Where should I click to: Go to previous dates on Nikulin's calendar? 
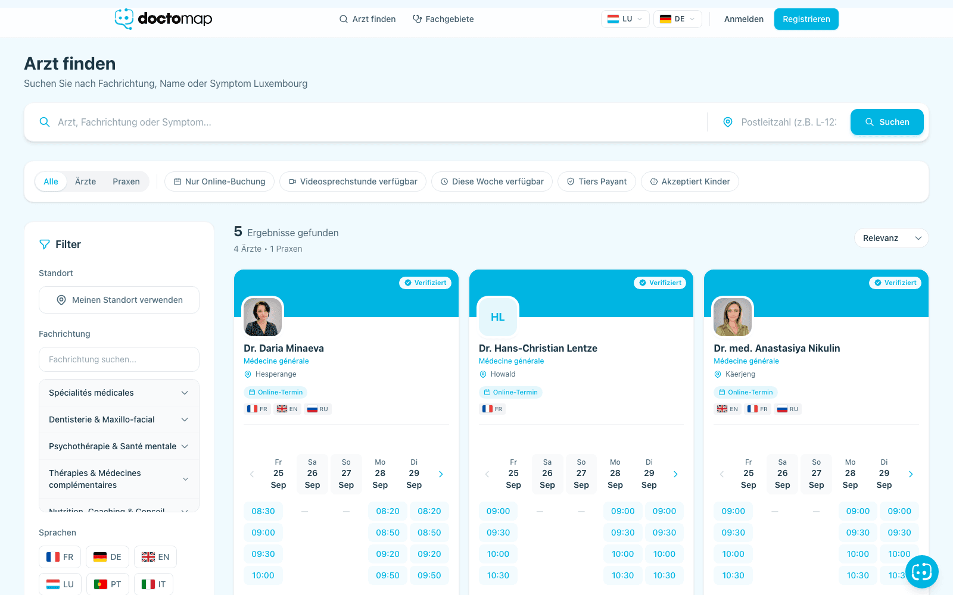click(x=722, y=474)
